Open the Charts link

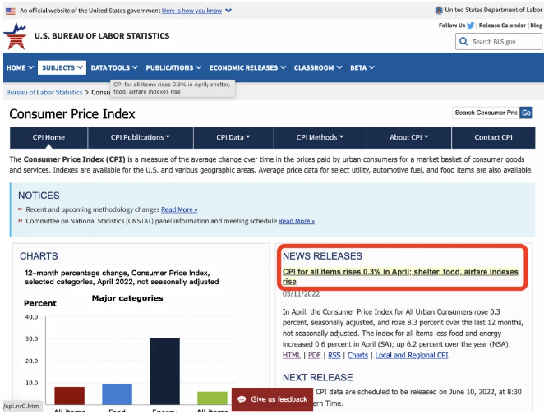point(357,355)
